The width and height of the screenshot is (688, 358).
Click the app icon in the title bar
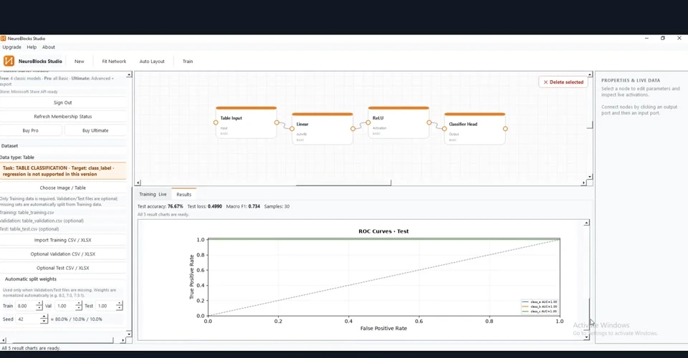point(3,39)
